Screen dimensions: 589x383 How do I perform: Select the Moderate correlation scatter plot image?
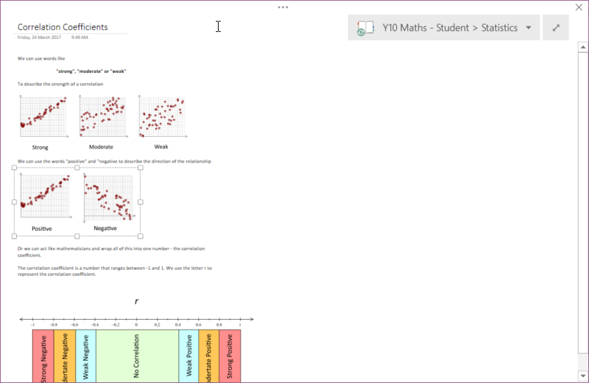tap(102, 117)
